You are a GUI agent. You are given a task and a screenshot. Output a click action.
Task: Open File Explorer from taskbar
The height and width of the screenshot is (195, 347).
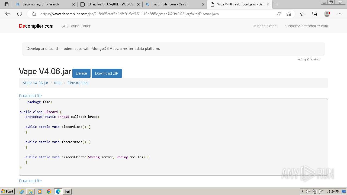pos(31,191)
